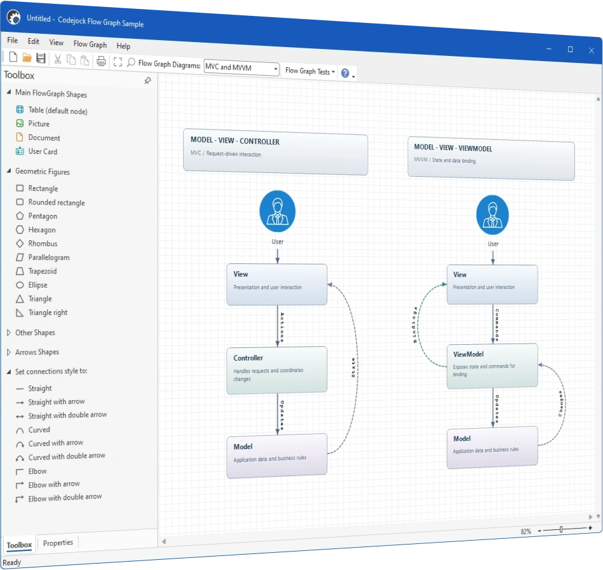Click the Save diskette toolbar icon
The height and width of the screenshot is (570, 603).
point(41,58)
